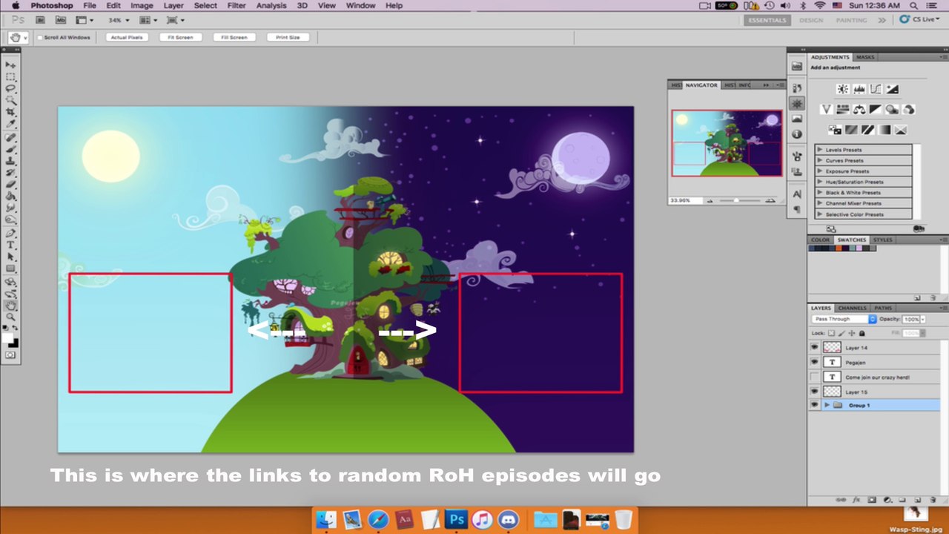Select the Crop tool
The image size is (949, 534).
tap(11, 111)
